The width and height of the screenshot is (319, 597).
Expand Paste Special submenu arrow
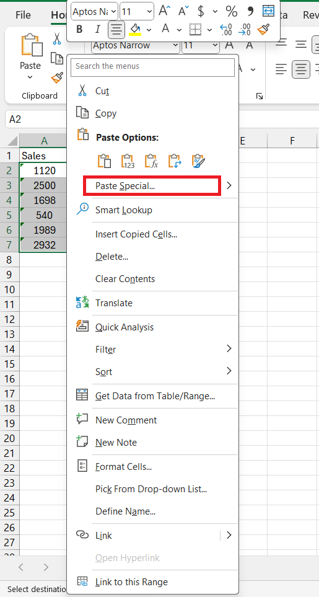pyautogui.click(x=229, y=185)
